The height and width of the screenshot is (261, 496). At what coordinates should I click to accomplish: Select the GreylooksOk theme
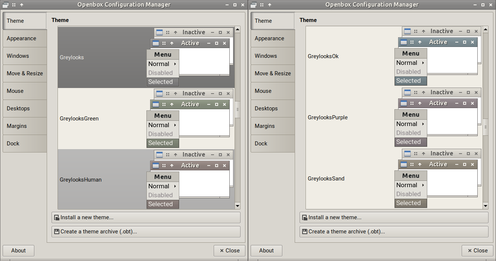point(394,56)
